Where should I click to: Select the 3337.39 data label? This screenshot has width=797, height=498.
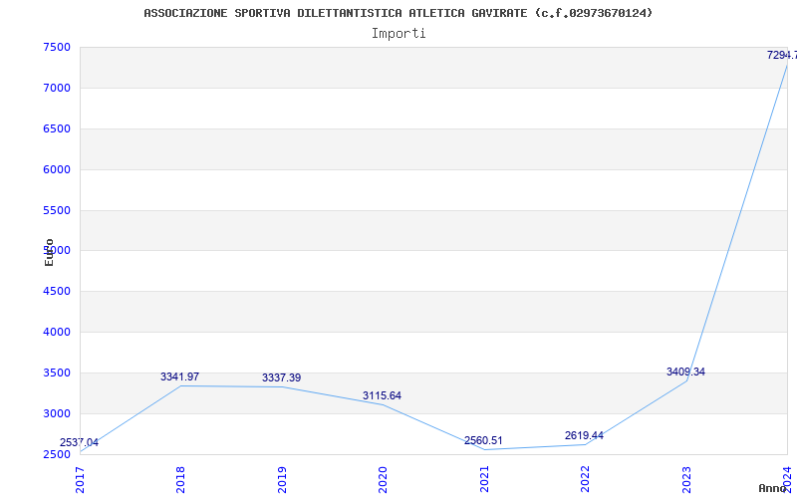pos(281,378)
